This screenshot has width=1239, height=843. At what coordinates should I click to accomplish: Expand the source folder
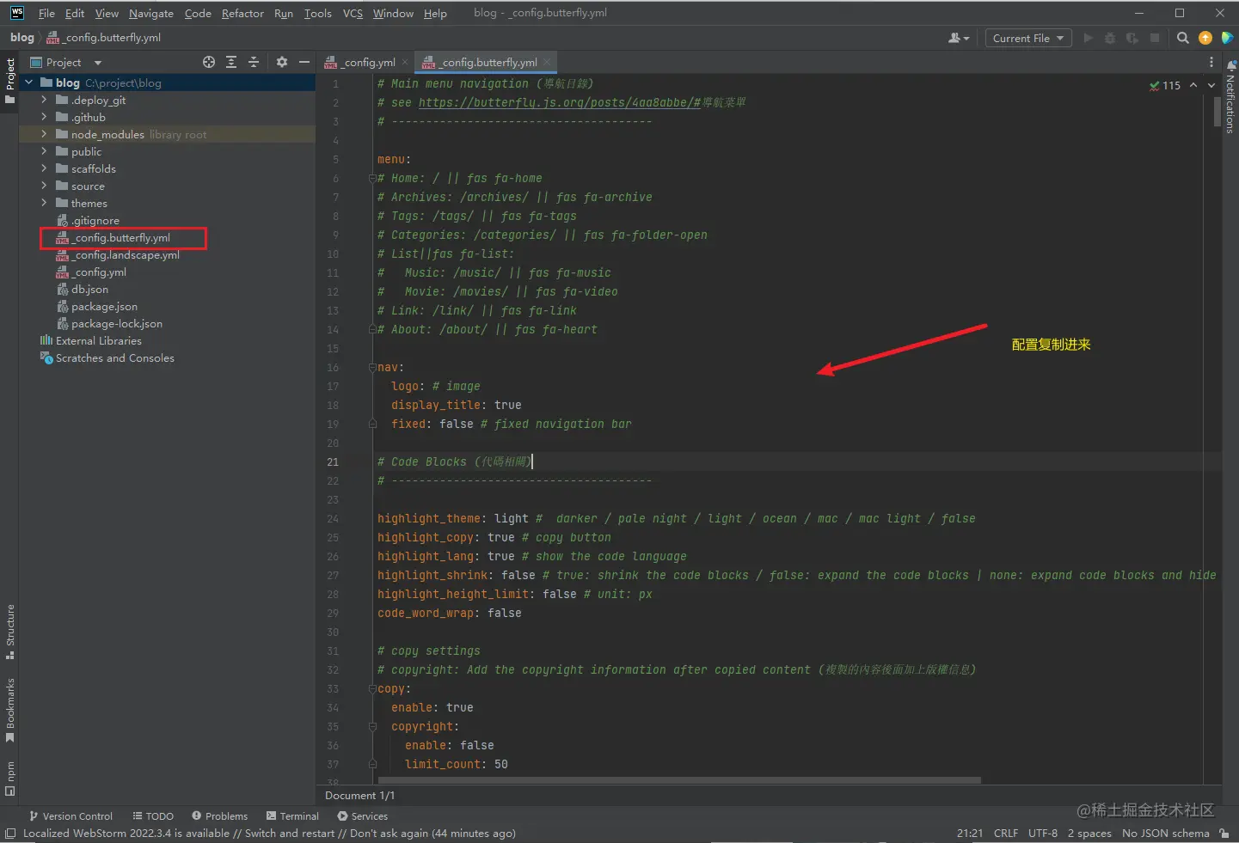coord(44,186)
